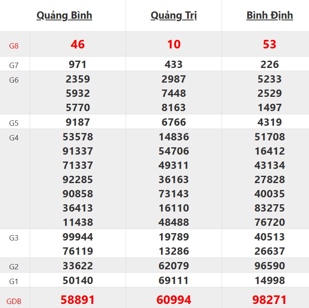309x308 pixels.
Task: Select Bình Định G8 number 53
Action: point(270,44)
